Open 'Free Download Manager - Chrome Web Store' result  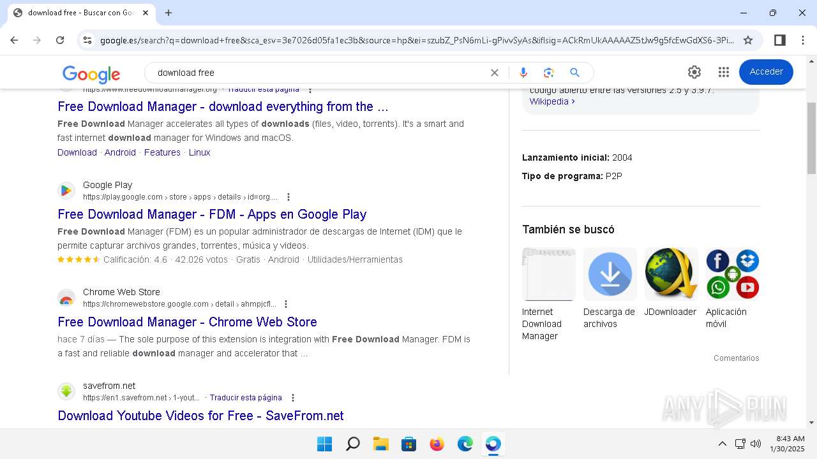[x=187, y=322]
